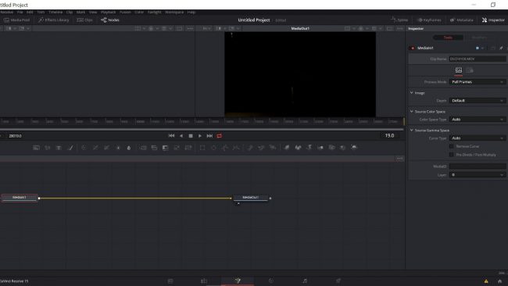Add an Image Plane 3D node
Viewport: 508px width, 286px height.
pyautogui.click(x=287, y=148)
